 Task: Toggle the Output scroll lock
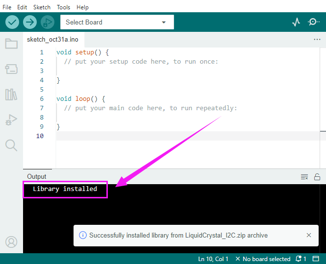[317, 177]
